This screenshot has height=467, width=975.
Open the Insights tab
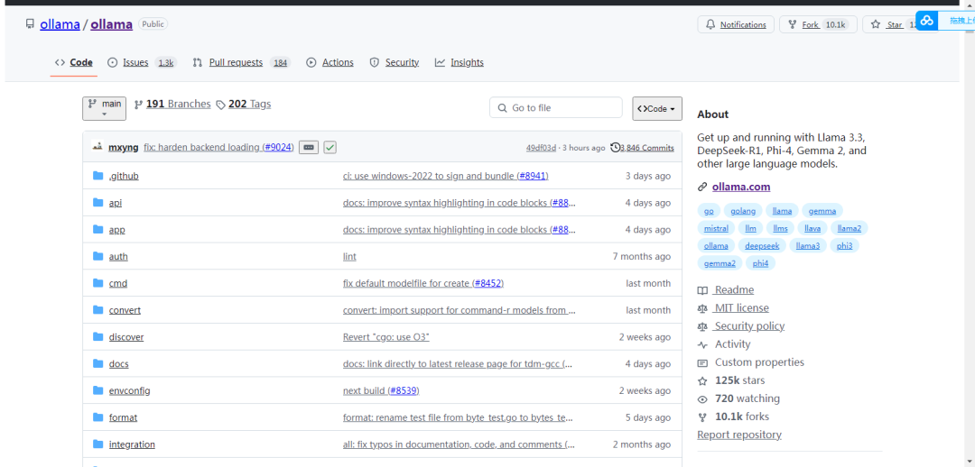click(460, 62)
